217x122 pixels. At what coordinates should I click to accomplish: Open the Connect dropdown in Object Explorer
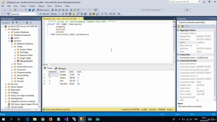click(x=6, y=23)
